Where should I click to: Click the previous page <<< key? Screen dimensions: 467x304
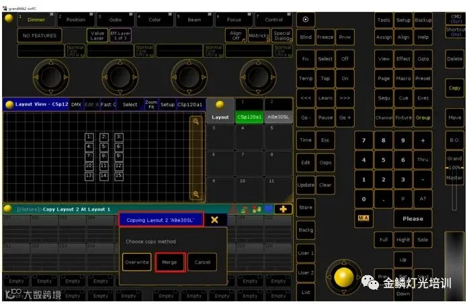pyautogui.click(x=306, y=98)
